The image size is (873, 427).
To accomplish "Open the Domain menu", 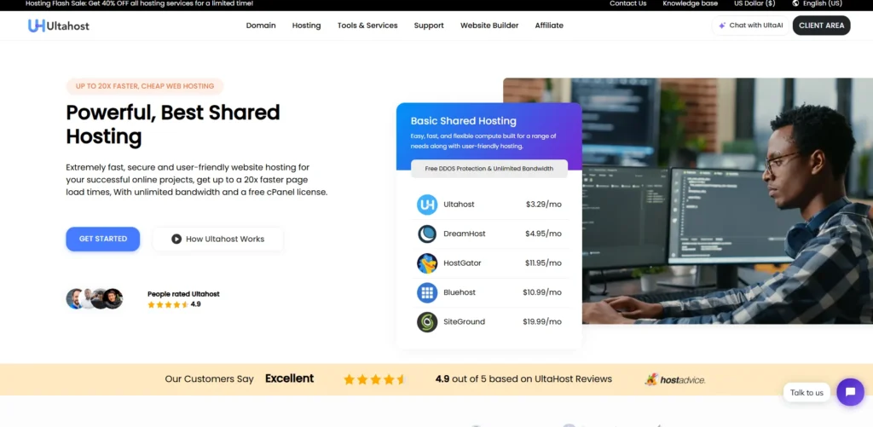I will click(x=261, y=26).
